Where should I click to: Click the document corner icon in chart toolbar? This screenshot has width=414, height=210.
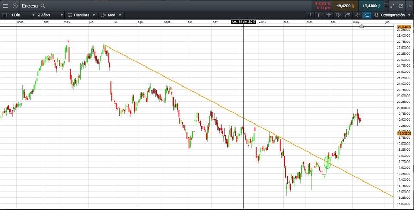(x=310, y=15)
